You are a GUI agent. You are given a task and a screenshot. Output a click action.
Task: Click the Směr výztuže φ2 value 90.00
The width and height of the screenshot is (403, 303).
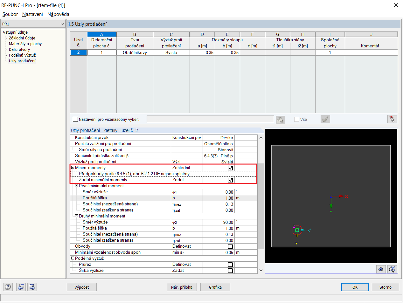pos(219,222)
